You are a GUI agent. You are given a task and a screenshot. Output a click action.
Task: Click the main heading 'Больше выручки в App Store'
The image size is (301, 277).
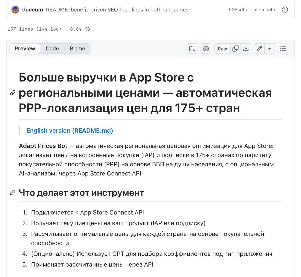pos(145,93)
